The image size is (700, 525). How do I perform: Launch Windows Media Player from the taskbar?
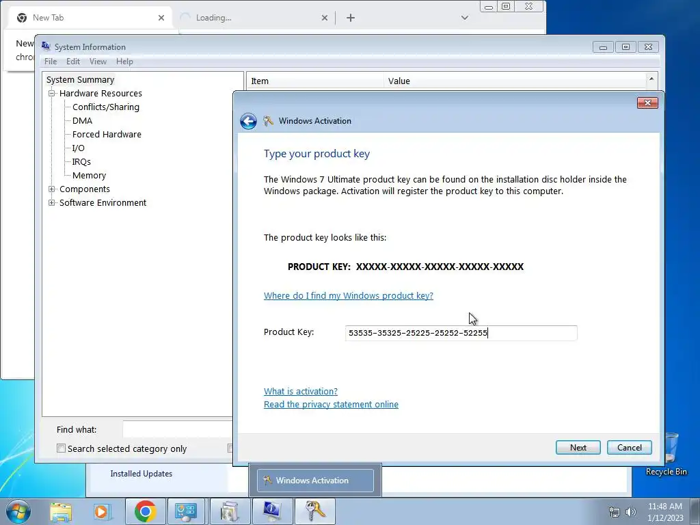click(103, 511)
